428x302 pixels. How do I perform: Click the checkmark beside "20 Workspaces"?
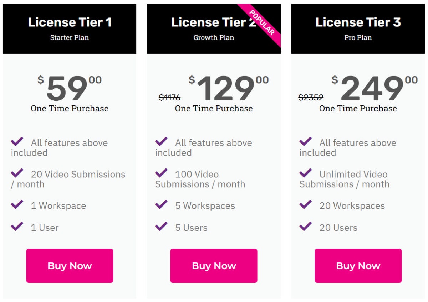(306, 205)
